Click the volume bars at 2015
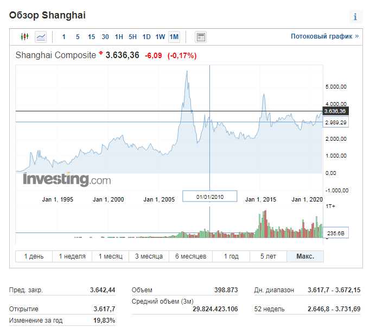Viewport: 370px width, 333px height. (261, 228)
